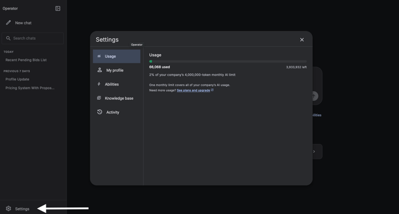Click the Operator title in the sidebar
This screenshot has height=214, width=399.
[x=10, y=8]
